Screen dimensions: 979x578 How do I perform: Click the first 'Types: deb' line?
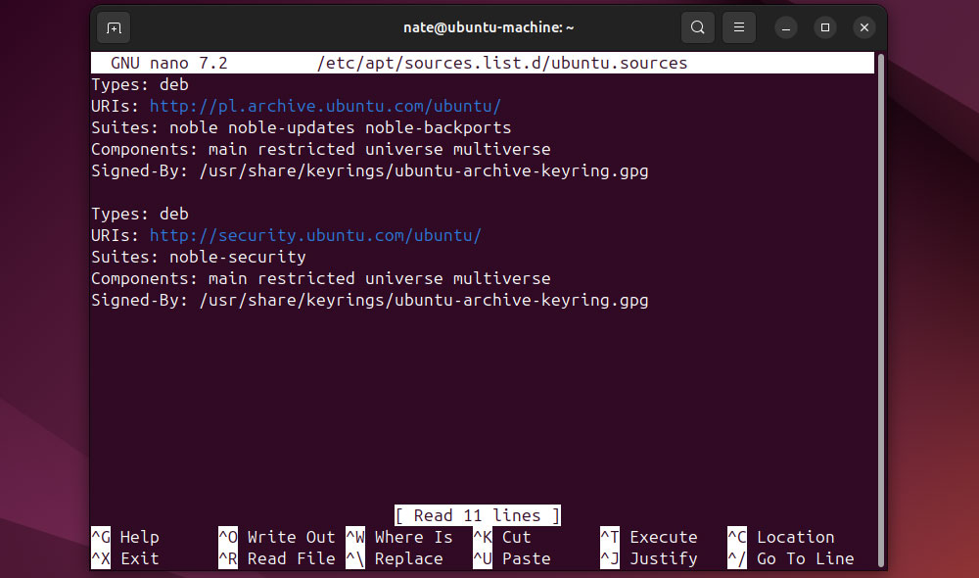(140, 85)
